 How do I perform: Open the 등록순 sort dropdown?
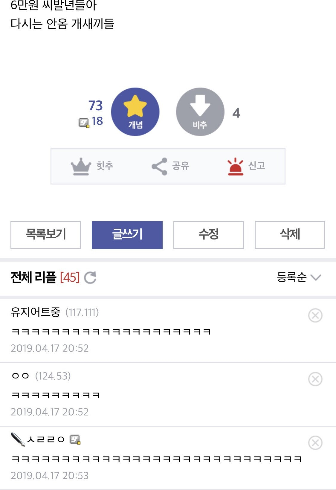(x=292, y=277)
